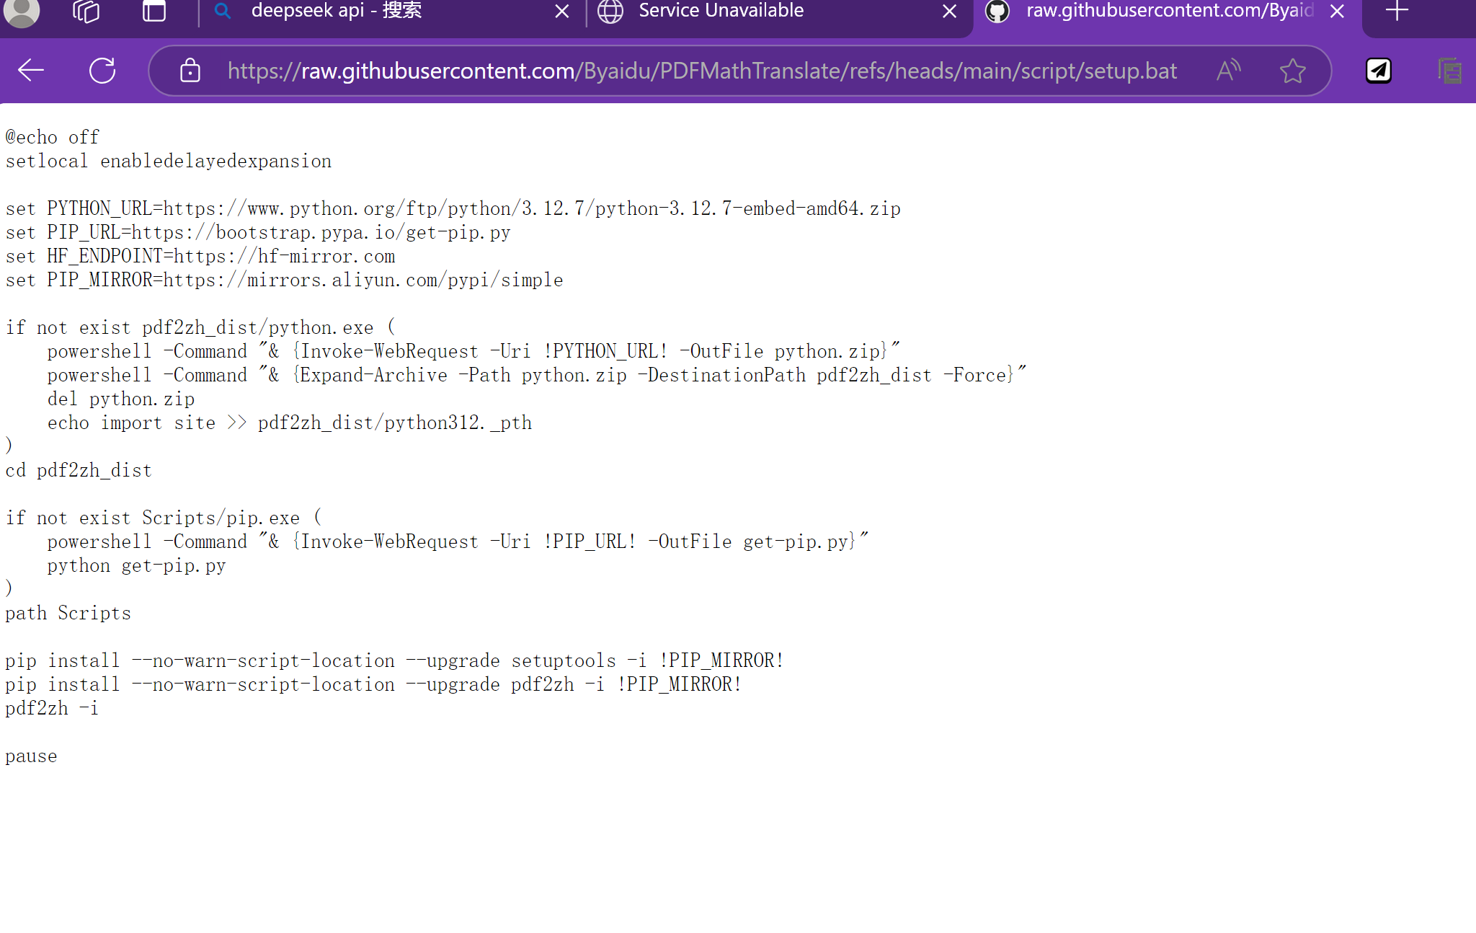Go back to the previous page

coord(31,71)
